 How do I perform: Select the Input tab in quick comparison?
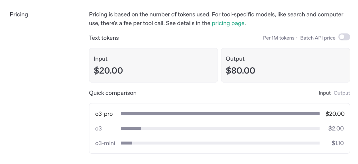325,93
